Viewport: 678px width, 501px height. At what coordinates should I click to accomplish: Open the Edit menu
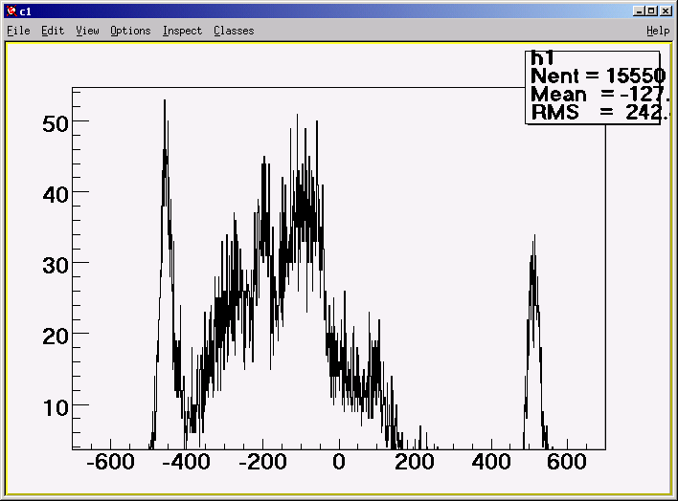point(53,31)
